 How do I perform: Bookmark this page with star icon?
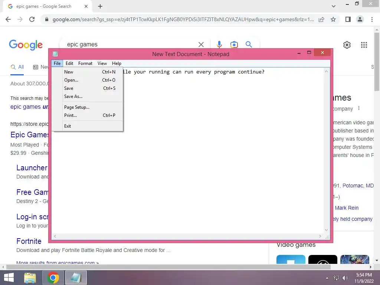(333, 19)
